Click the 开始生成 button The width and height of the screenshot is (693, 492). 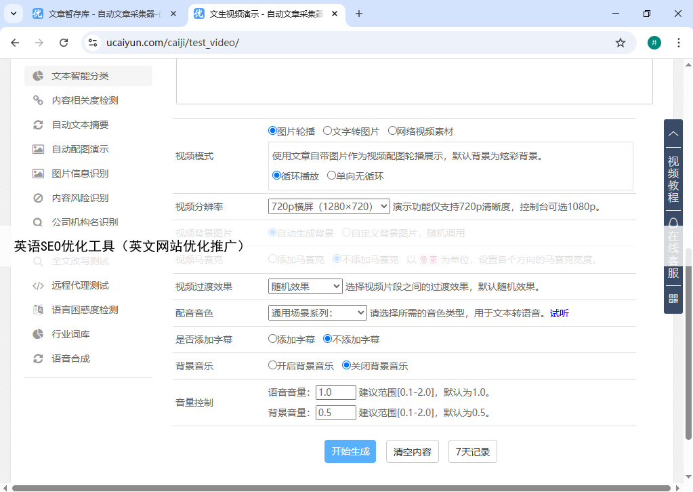[350, 451]
